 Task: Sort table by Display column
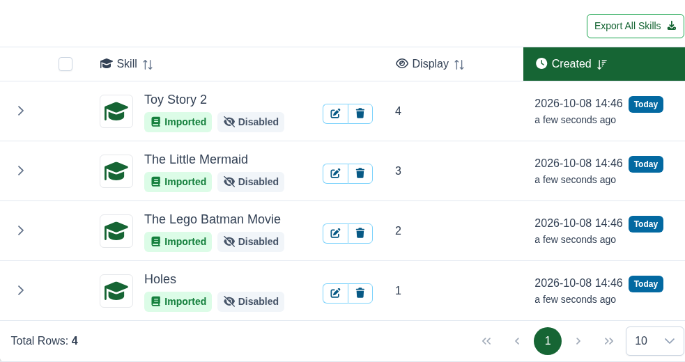click(x=430, y=64)
